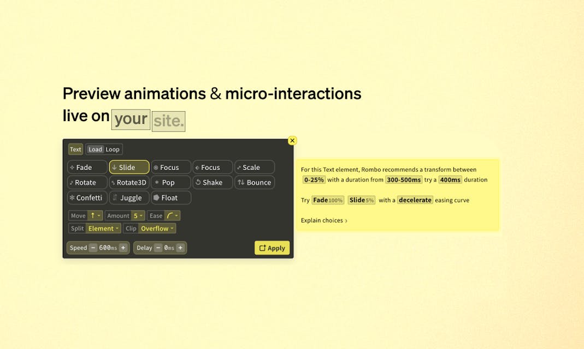Viewport: 584px width, 349px height.
Task: Choose the Focus preset with diamond icon
Action: tap(213, 167)
